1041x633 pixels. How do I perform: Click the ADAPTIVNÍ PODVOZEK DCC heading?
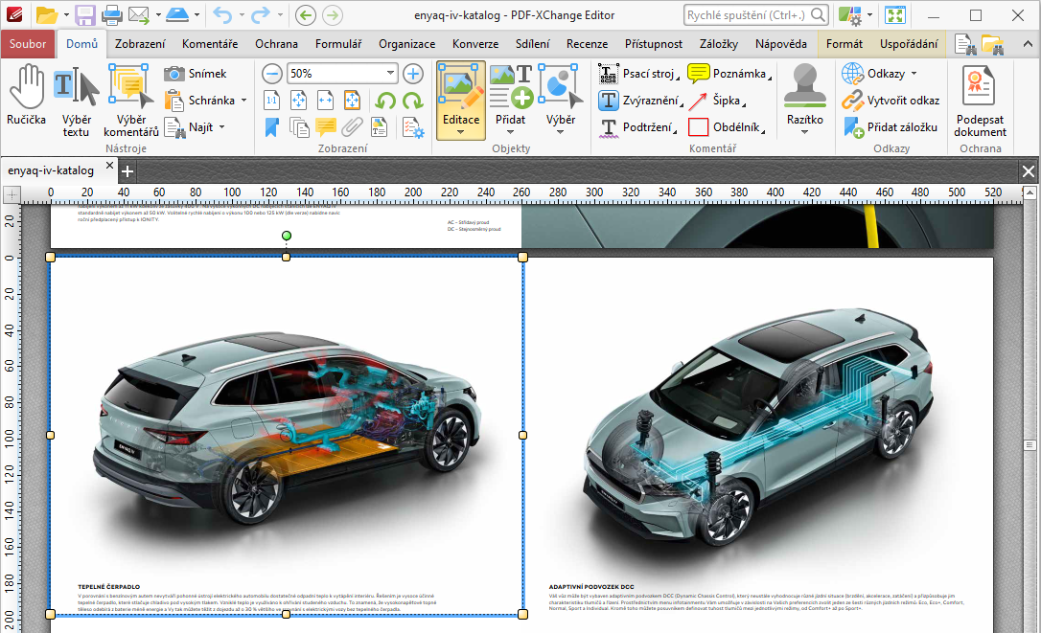tap(590, 586)
